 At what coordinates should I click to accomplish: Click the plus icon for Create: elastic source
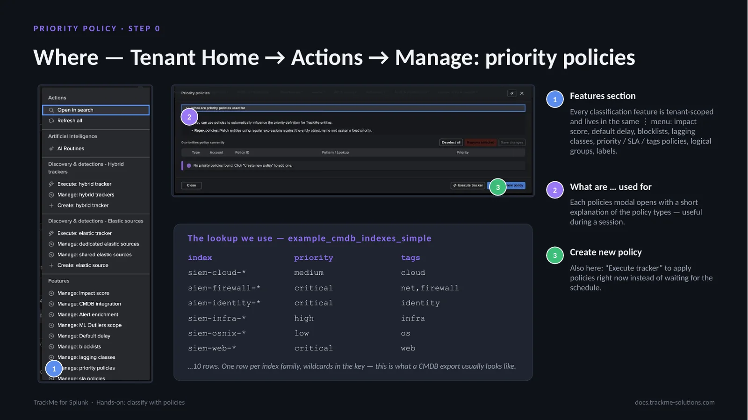(51, 265)
